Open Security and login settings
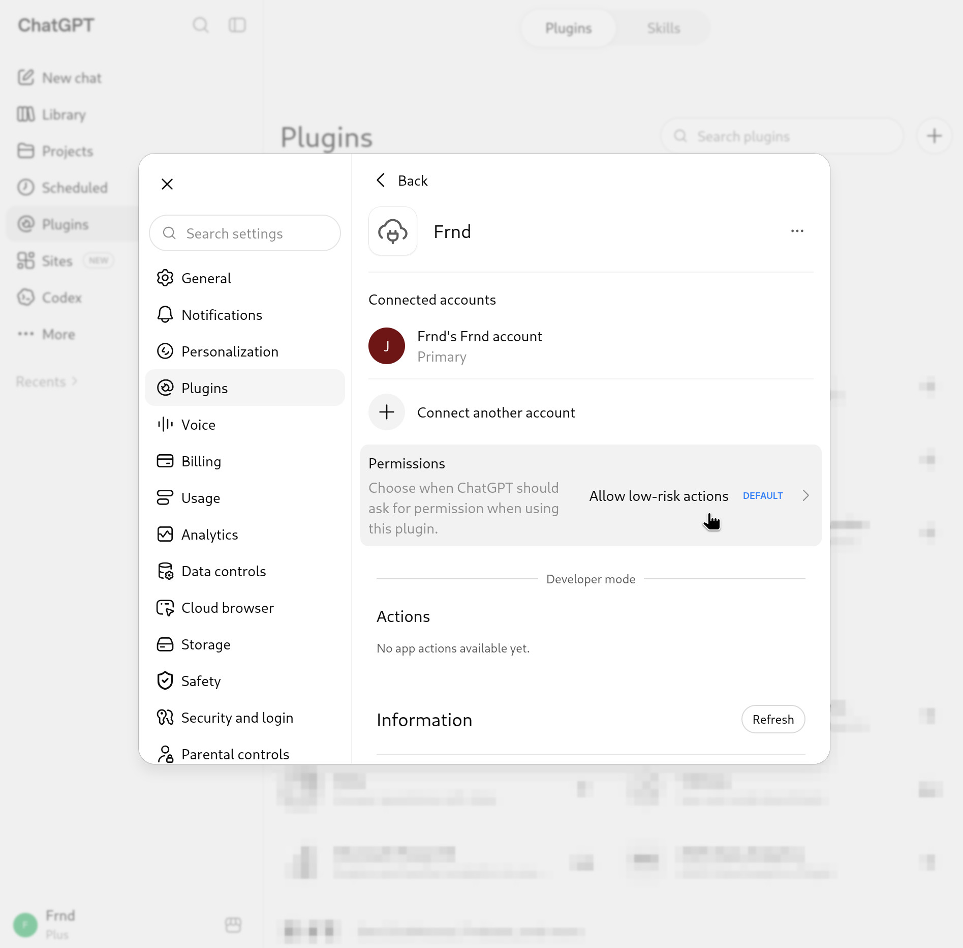The image size is (963, 948). coord(245,718)
